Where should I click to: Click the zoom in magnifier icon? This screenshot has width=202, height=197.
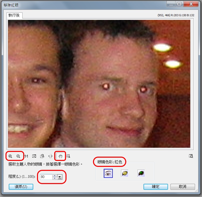click(10, 156)
